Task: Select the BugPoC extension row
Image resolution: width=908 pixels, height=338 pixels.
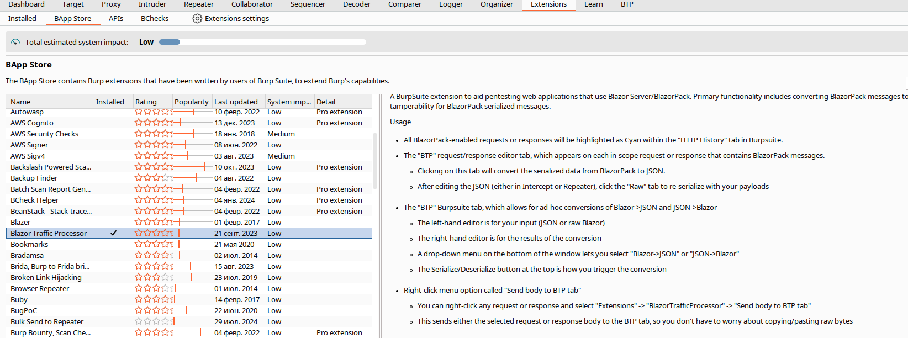Action: (189, 310)
